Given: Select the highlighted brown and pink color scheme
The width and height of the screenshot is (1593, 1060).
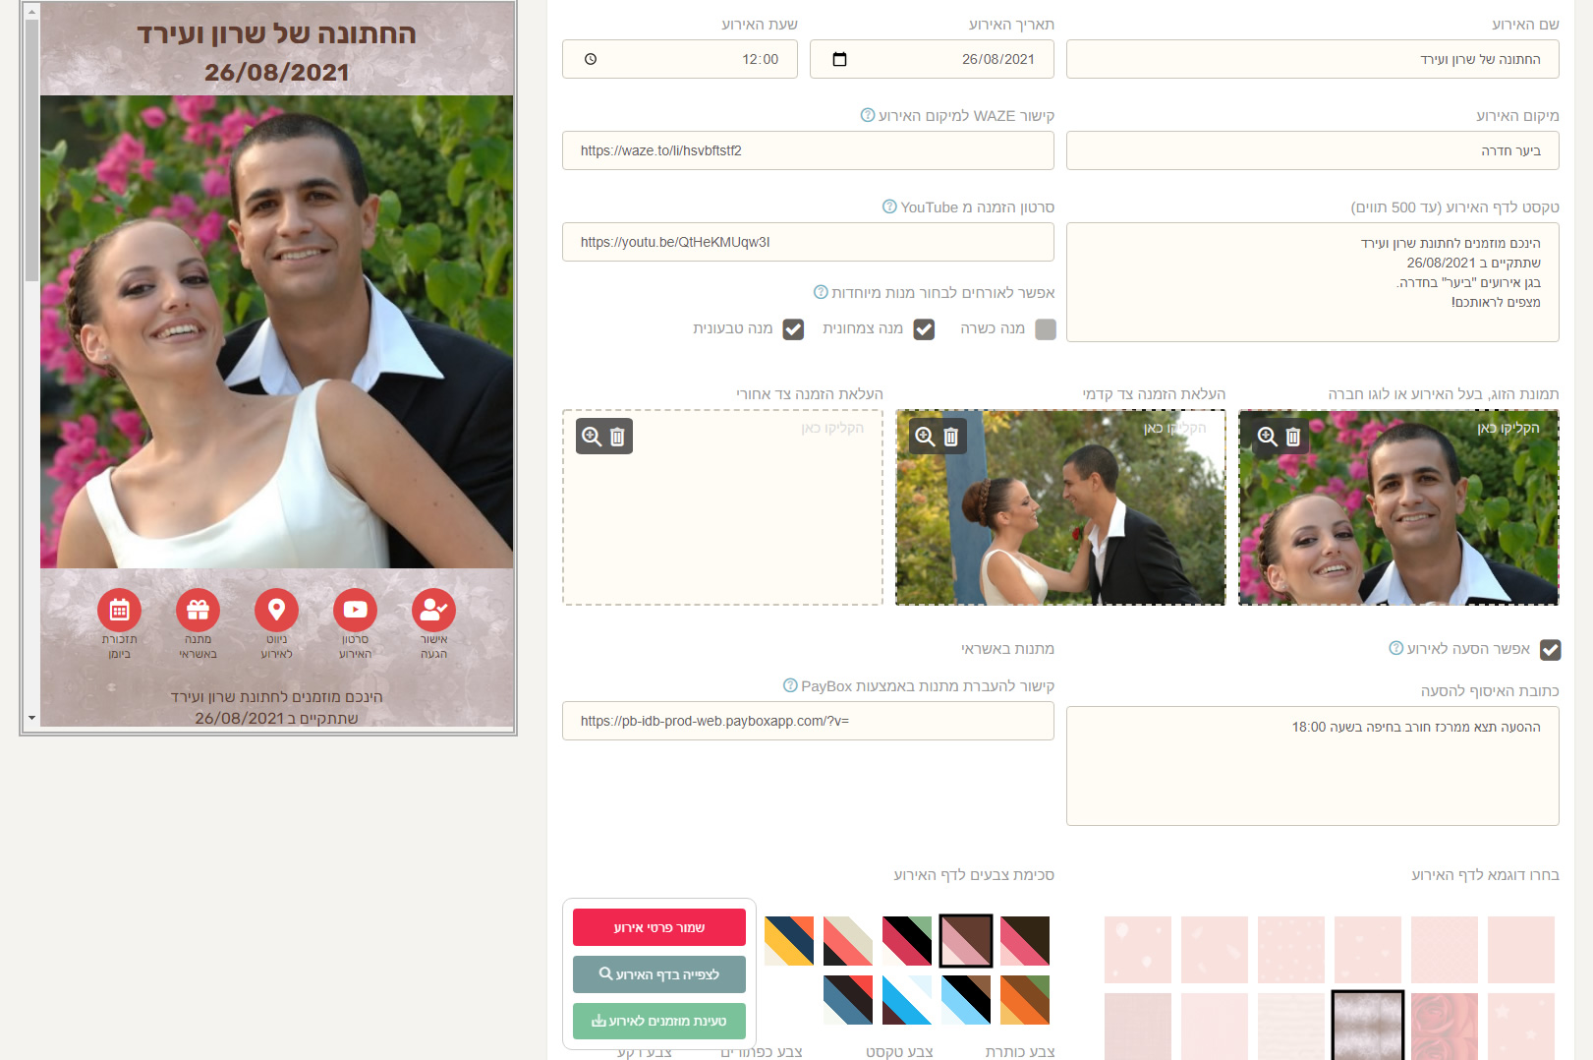Looking at the screenshot, I should pyautogui.click(x=966, y=941).
